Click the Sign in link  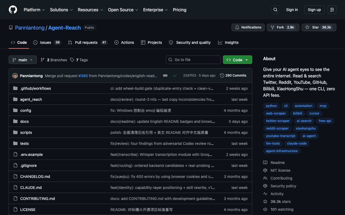292,10
